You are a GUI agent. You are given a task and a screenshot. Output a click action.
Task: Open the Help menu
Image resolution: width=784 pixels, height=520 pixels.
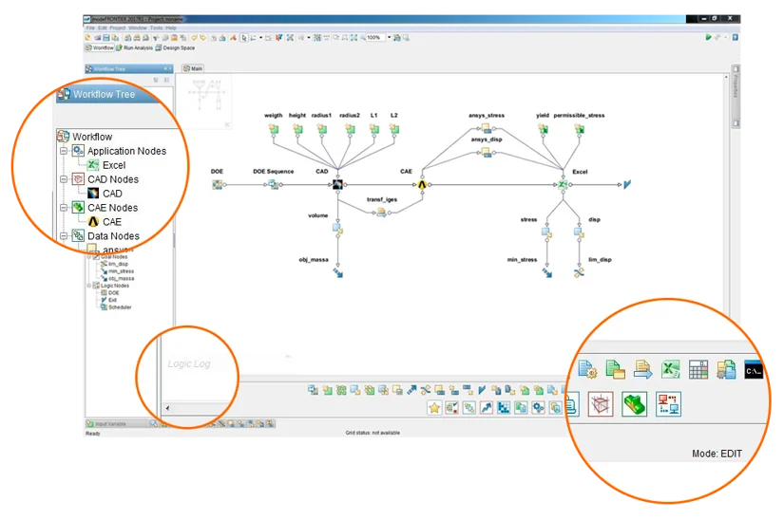coord(171,28)
